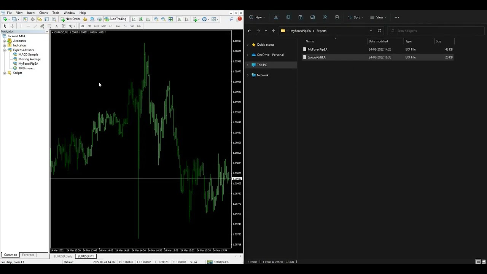The width and height of the screenshot is (487, 274).
Task: Switch chart to line chart
Action: (148, 19)
